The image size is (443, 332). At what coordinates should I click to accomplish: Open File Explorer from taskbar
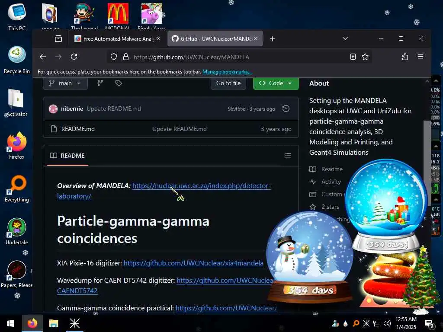point(53,323)
